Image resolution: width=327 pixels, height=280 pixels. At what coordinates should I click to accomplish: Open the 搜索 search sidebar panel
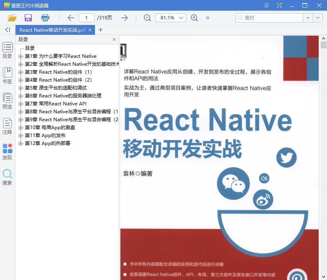pyautogui.click(x=7, y=177)
